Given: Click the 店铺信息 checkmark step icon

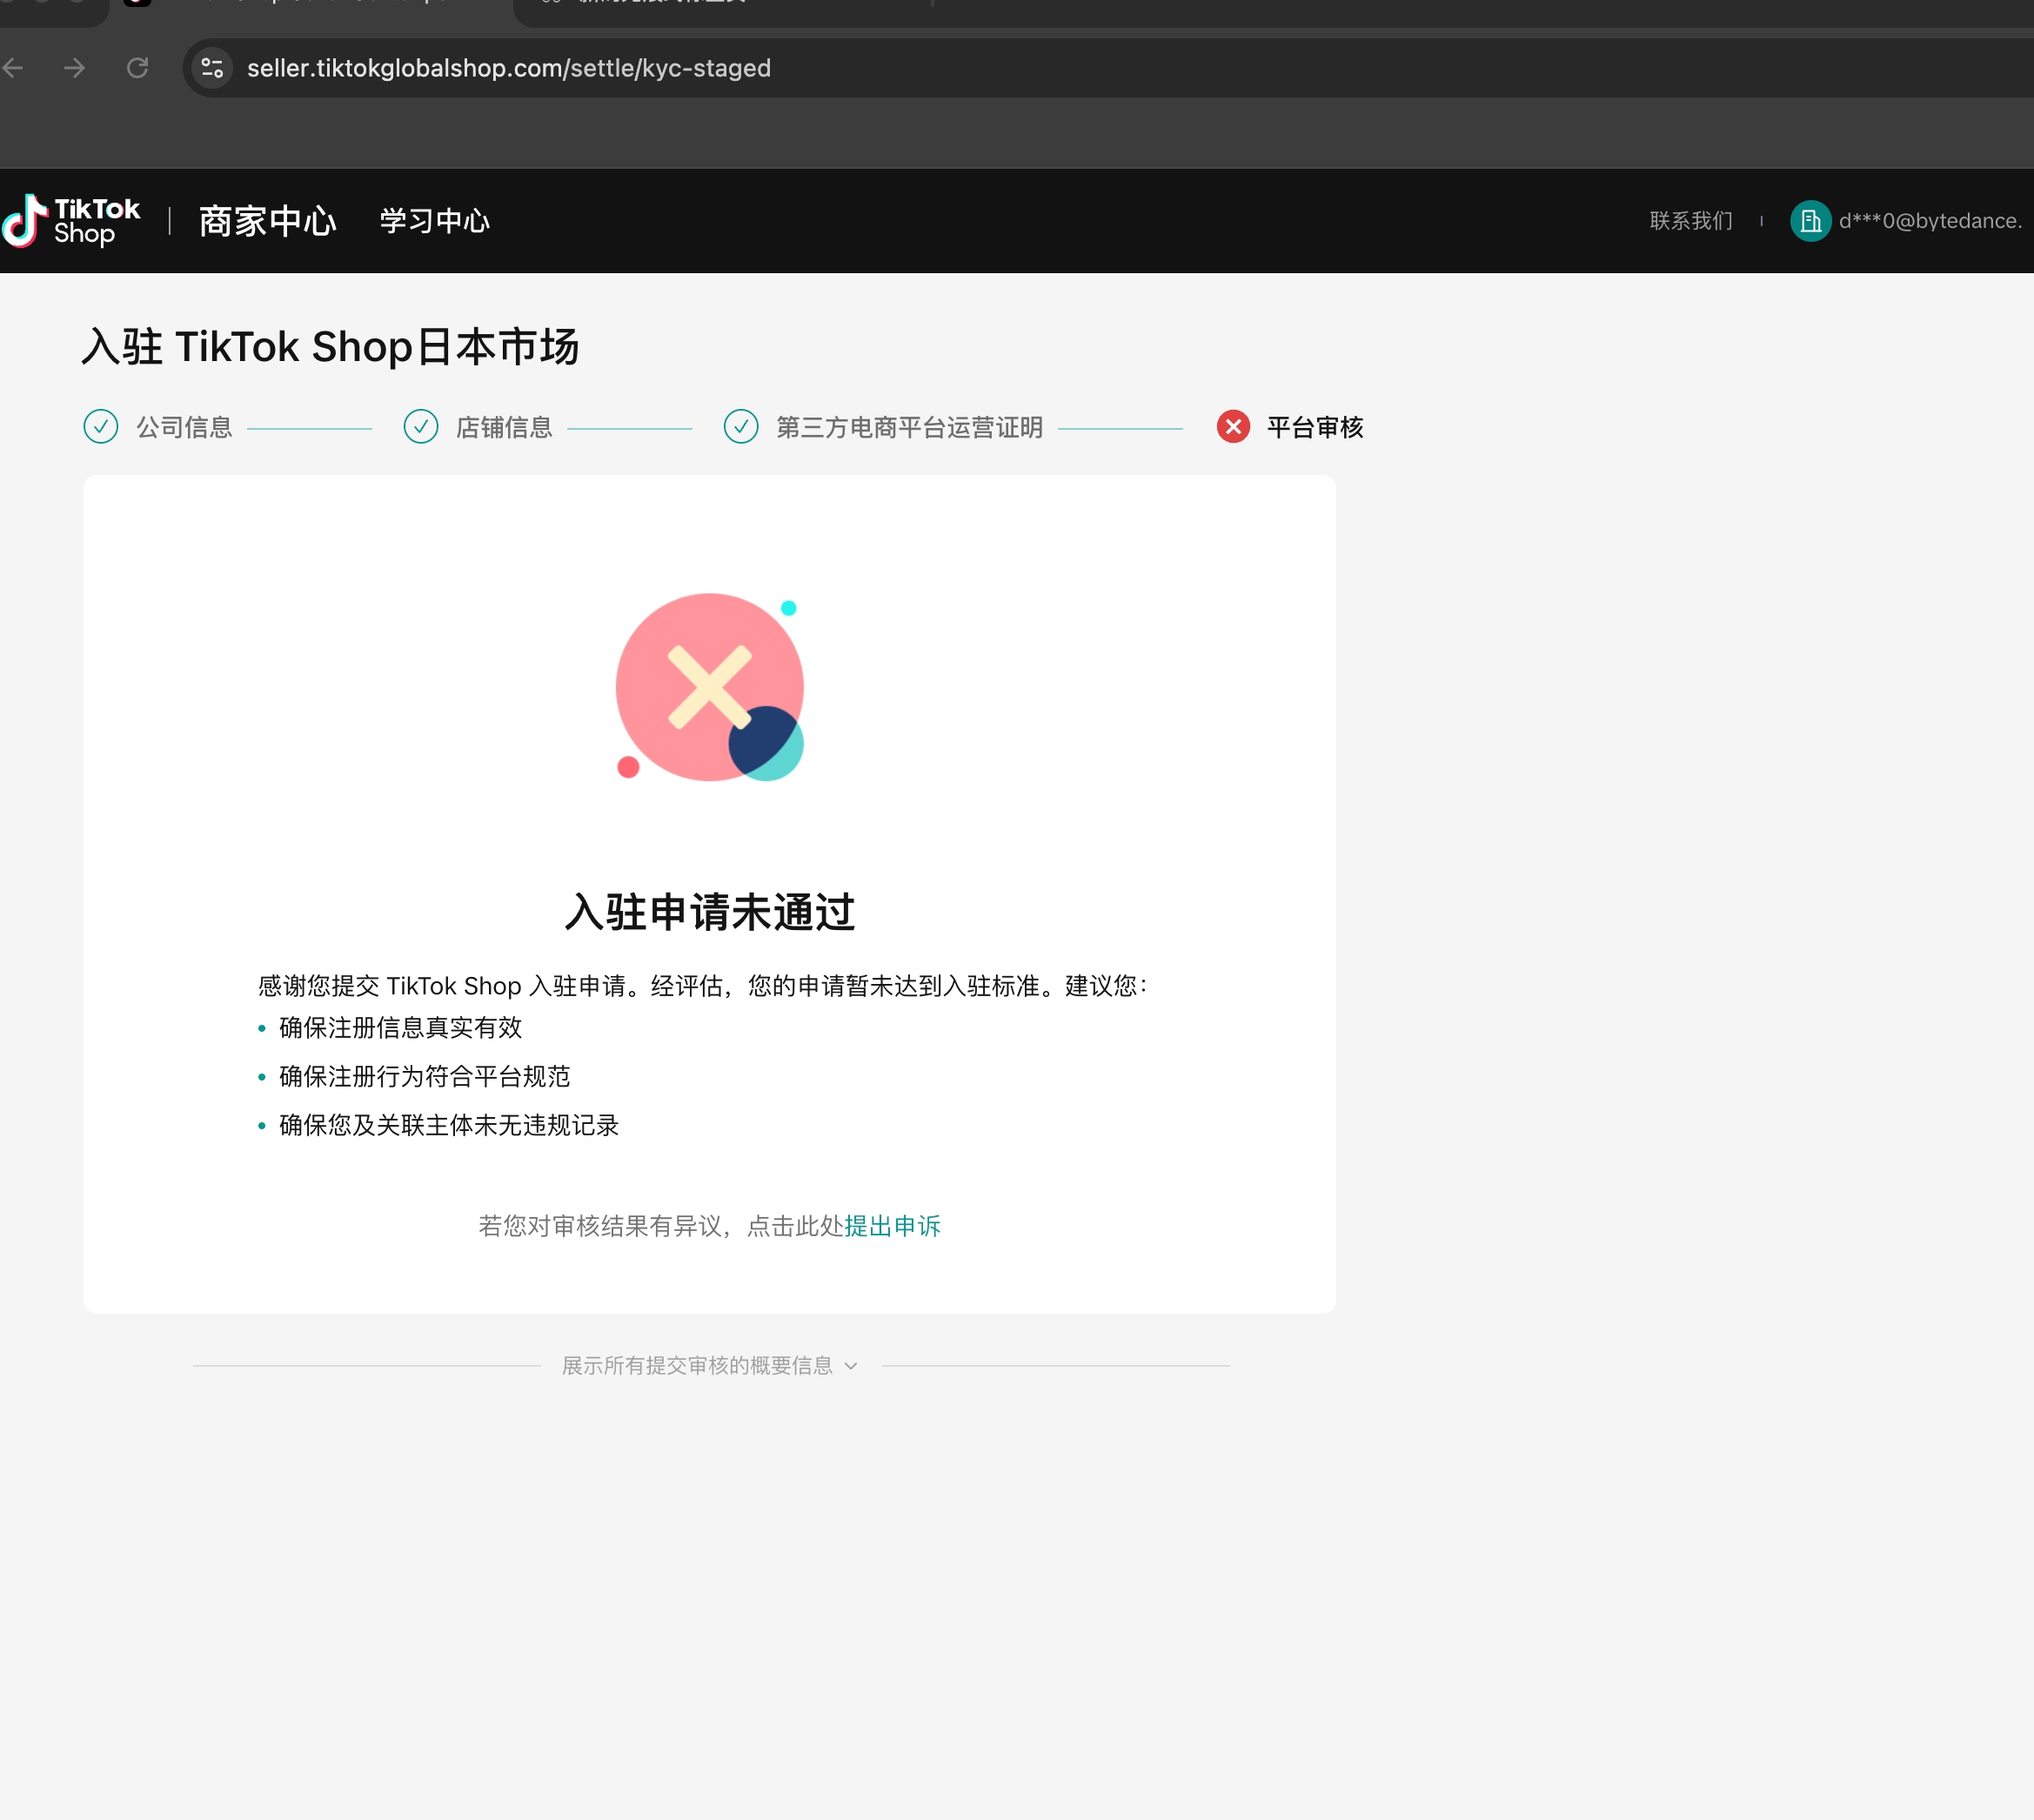Looking at the screenshot, I should (x=421, y=427).
